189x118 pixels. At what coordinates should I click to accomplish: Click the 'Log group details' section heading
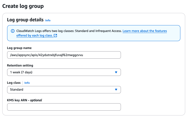pyautogui.click(x=25, y=20)
